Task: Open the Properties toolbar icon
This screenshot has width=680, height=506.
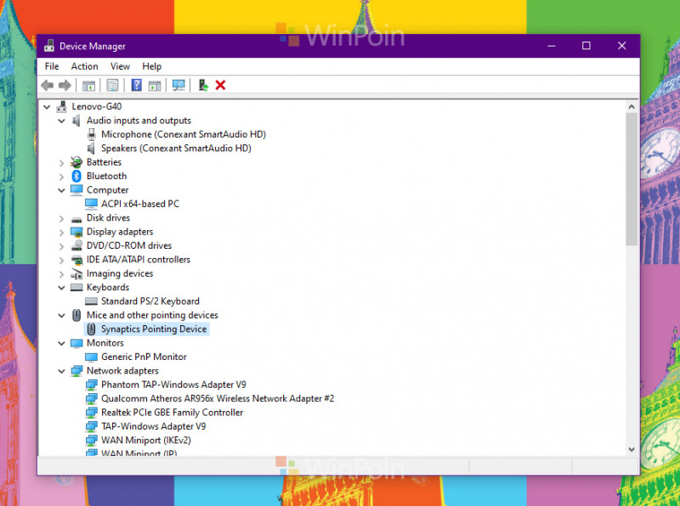Action: point(112,86)
